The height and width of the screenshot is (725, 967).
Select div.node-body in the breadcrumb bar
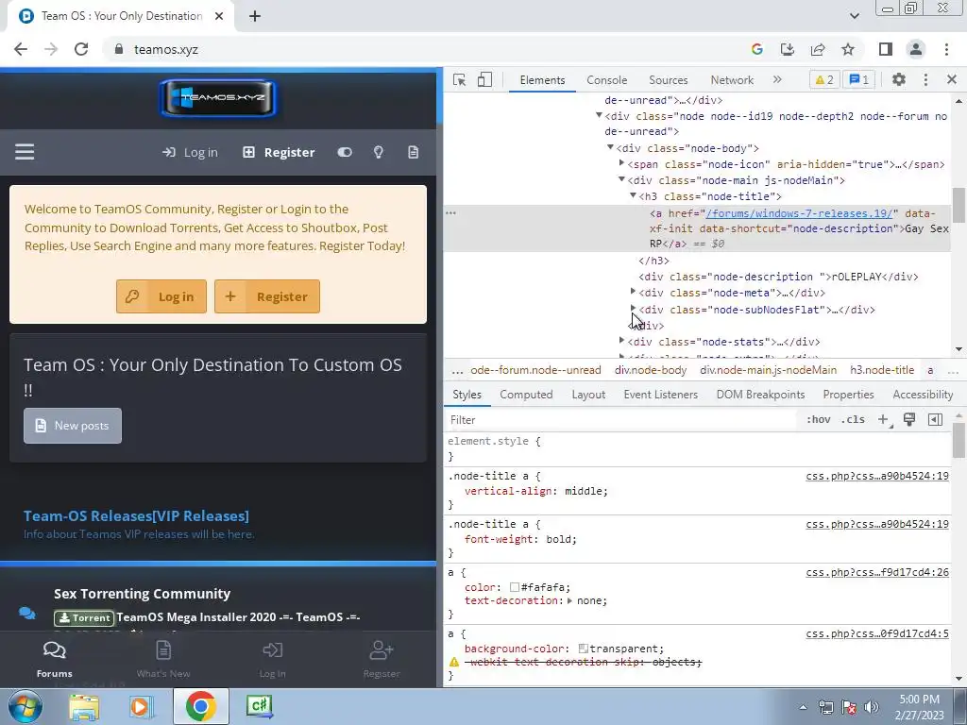(x=651, y=370)
